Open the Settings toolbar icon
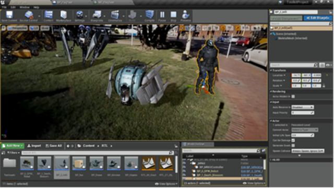Screen dimensions: 334x188 point(79,16)
